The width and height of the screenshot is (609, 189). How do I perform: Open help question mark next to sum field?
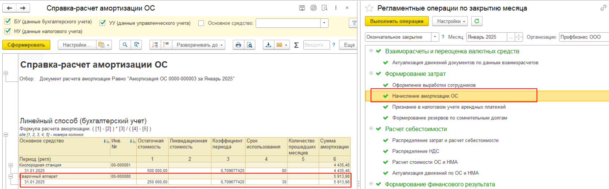(333, 45)
